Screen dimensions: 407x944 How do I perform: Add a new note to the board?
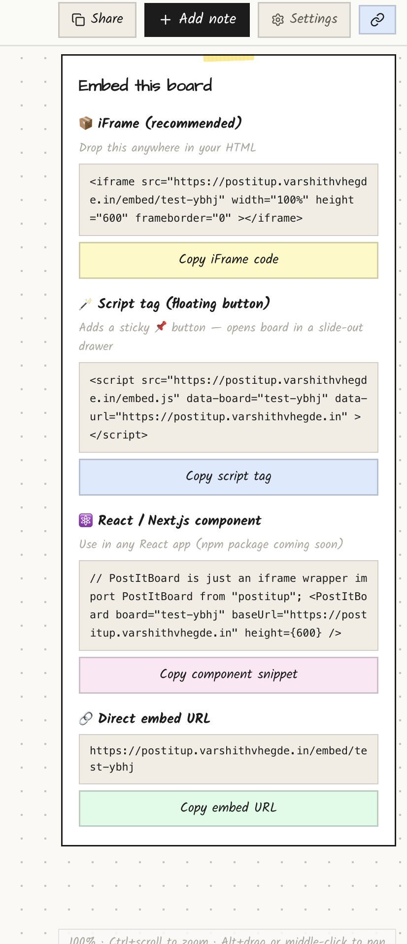tap(197, 20)
